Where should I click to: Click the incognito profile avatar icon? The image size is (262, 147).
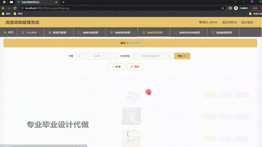236,8
